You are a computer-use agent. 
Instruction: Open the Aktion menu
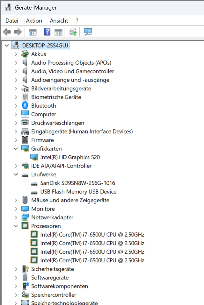[x=34, y=21]
